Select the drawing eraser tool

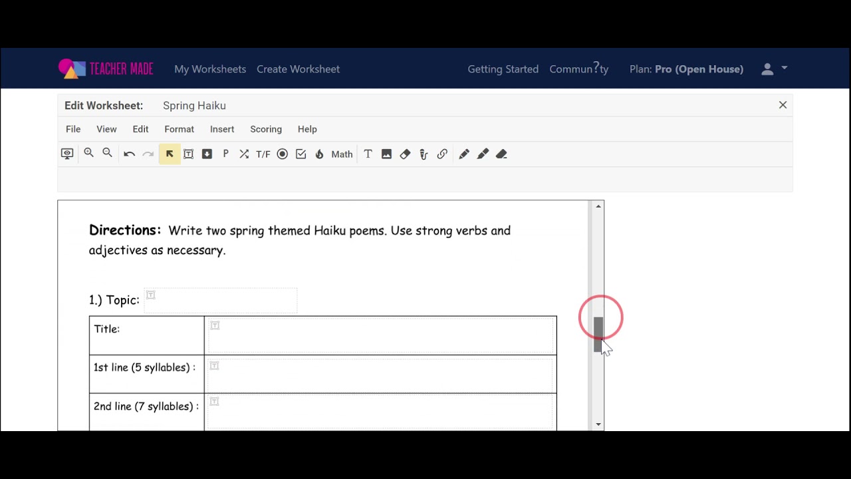tap(501, 154)
